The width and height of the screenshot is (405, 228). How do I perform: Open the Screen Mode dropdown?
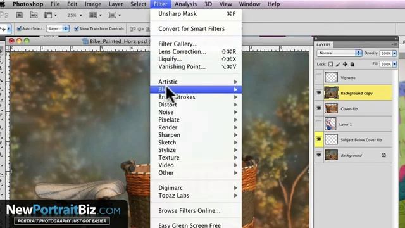point(115,15)
